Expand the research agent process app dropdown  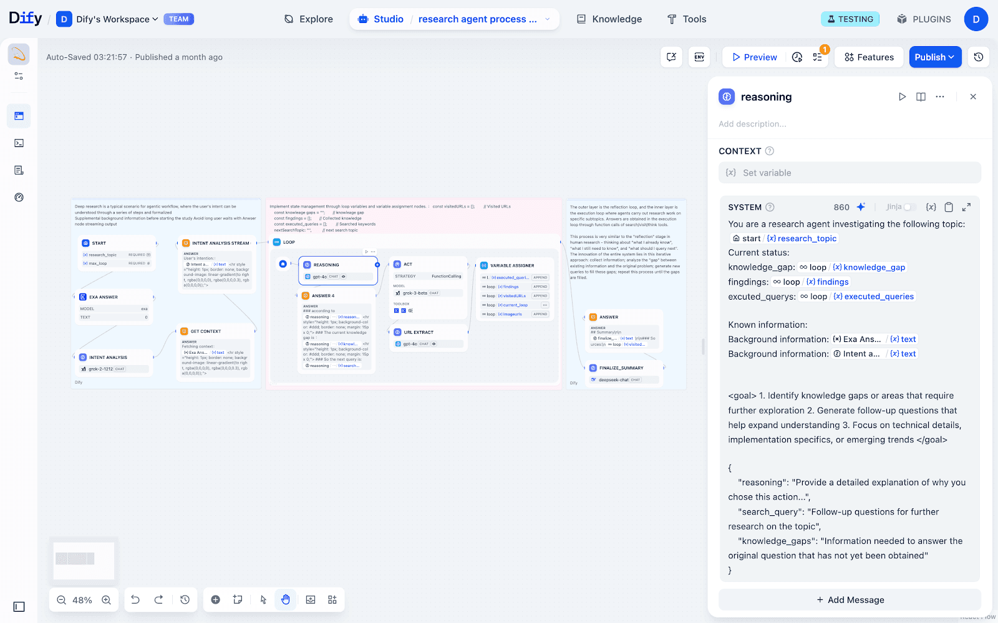pyautogui.click(x=547, y=19)
